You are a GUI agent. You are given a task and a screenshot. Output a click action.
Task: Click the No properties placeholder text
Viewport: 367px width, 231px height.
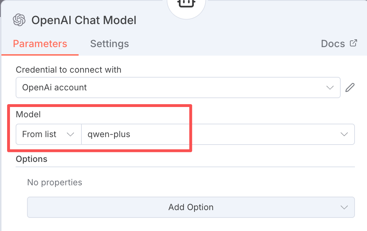[x=55, y=182]
